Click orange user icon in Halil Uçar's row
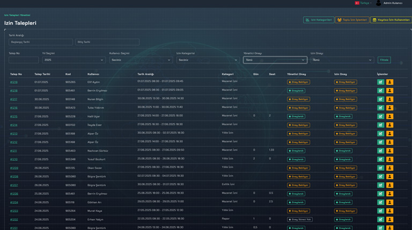This screenshot has width=412, height=230. 390,117
